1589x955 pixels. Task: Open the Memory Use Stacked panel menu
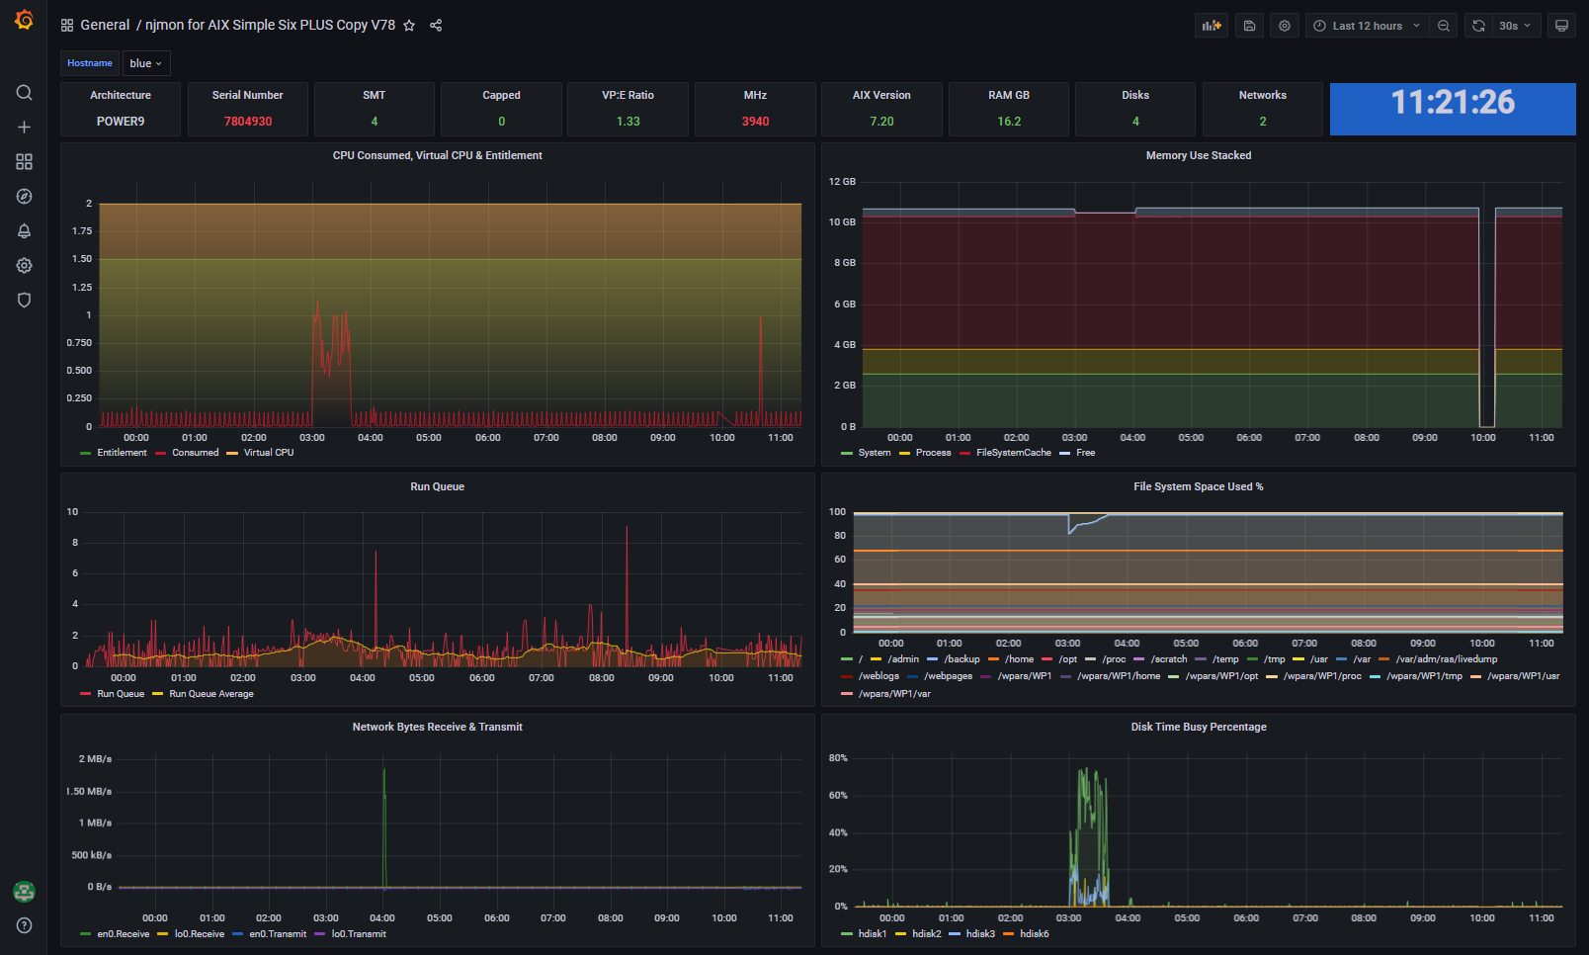pyautogui.click(x=1198, y=155)
